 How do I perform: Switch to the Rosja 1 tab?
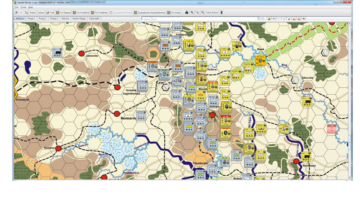pyautogui.click(x=31, y=19)
